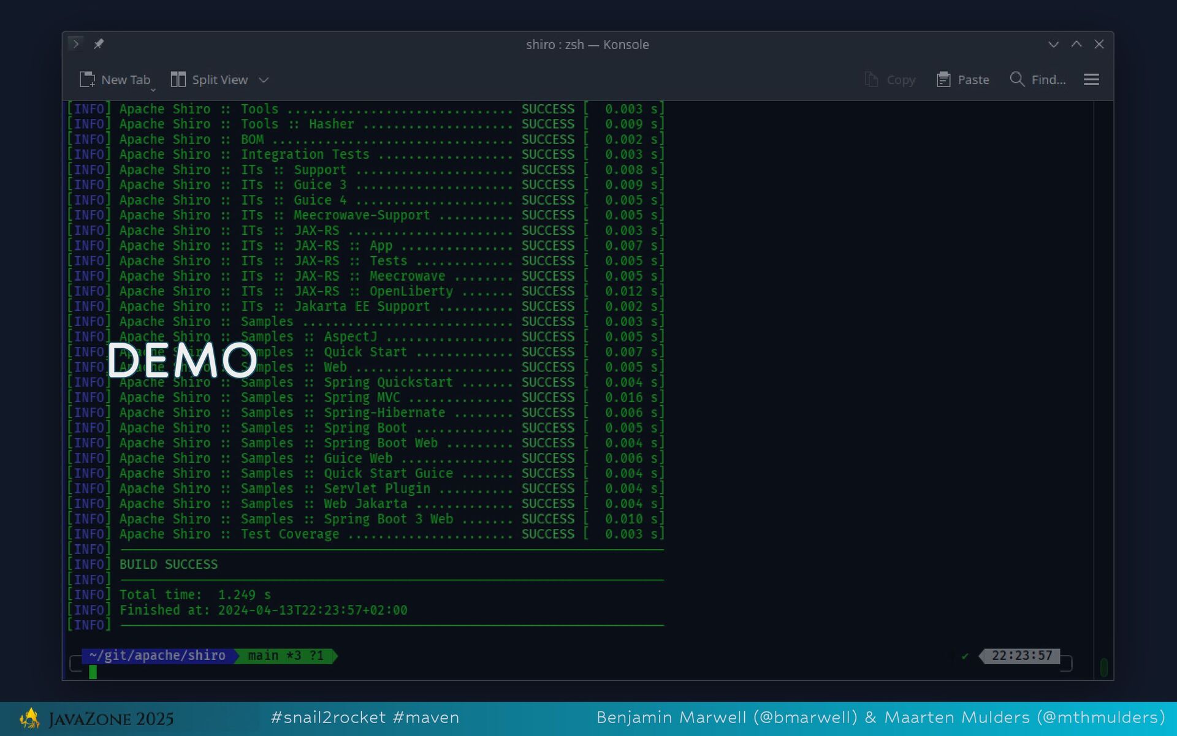Viewport: 1177px width, 736px height.
Task: Click the Samples :: Web Jakarta row
Action: [366, 504]
